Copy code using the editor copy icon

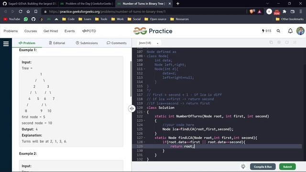coord(271,43)
